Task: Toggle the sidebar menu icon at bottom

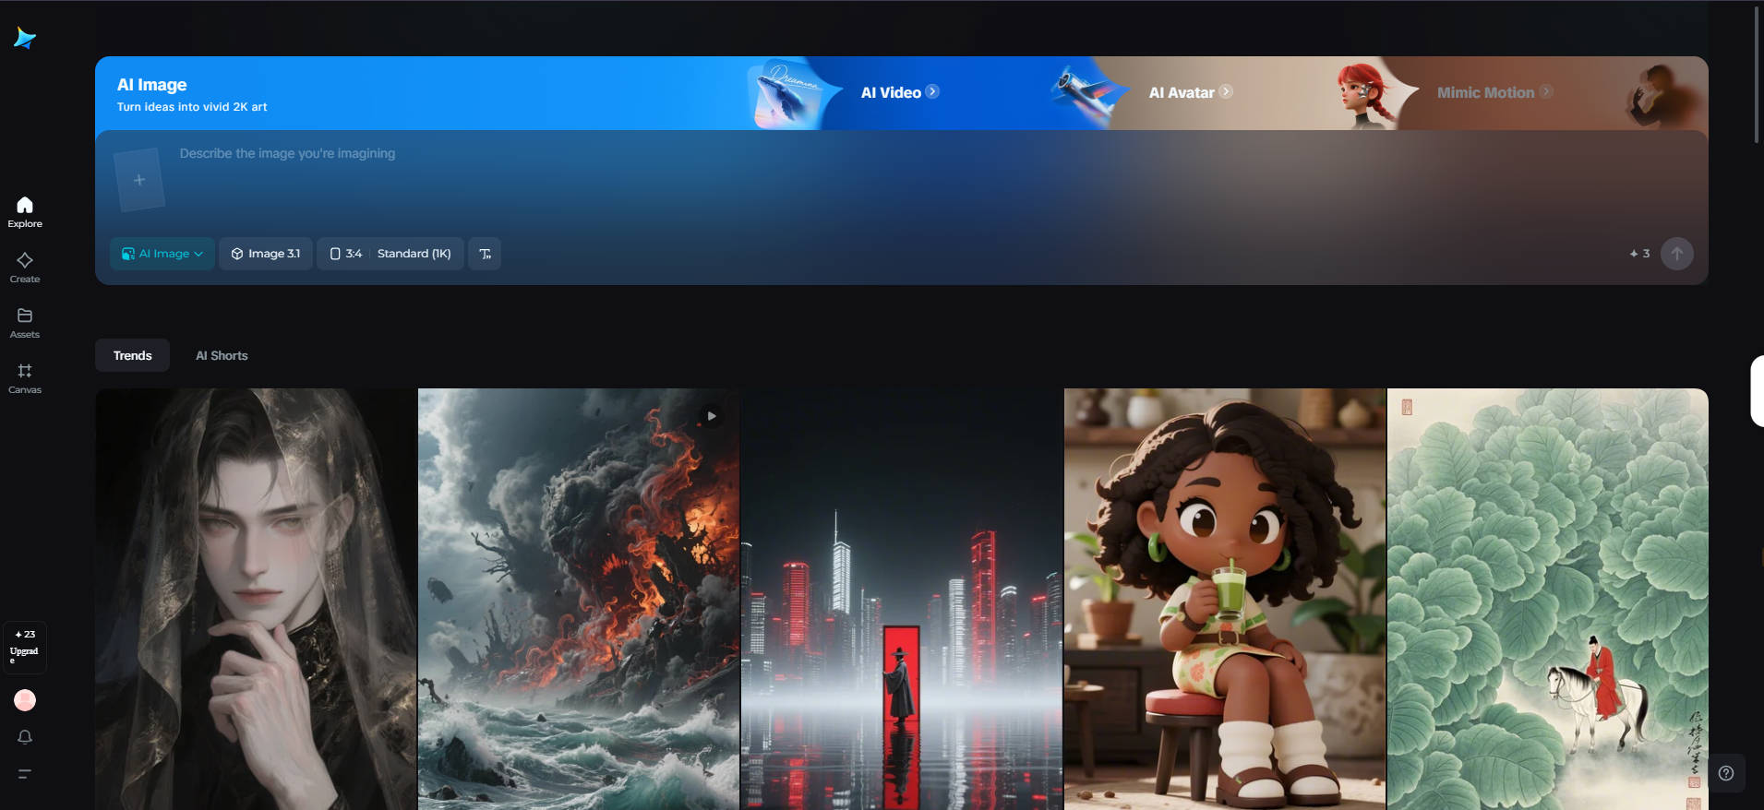Action: pyautogui.click(x=25, y=773)
